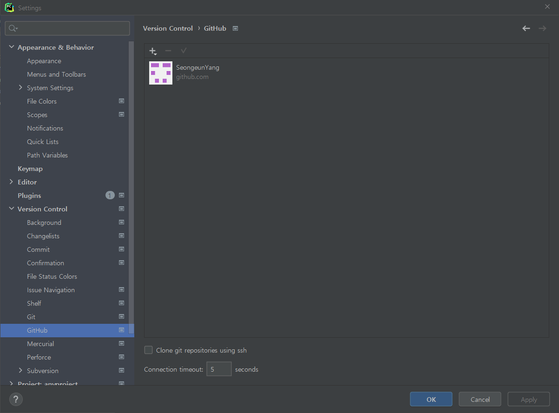Open the Quick Lists page
This screenshot has width=559, height=413.
pyautogui.click(x=43, y=142)
